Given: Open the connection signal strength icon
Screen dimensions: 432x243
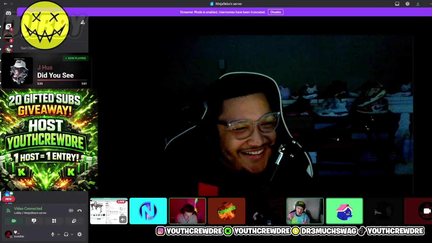Looking at the screenshot, I should (8, 211).
